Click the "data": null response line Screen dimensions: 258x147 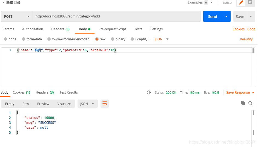click(36, 127)
